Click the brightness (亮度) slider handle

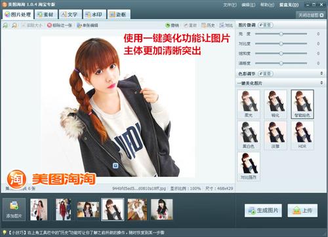point(281,34)
